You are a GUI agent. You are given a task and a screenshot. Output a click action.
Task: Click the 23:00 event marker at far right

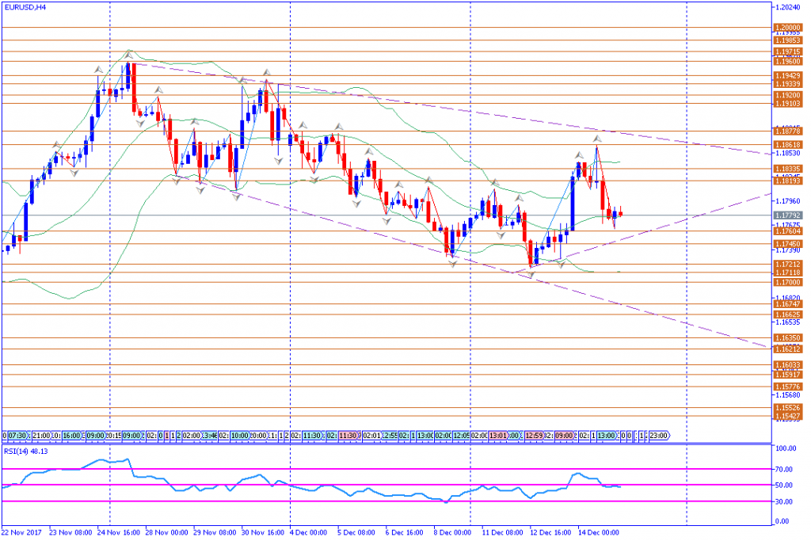659,436
